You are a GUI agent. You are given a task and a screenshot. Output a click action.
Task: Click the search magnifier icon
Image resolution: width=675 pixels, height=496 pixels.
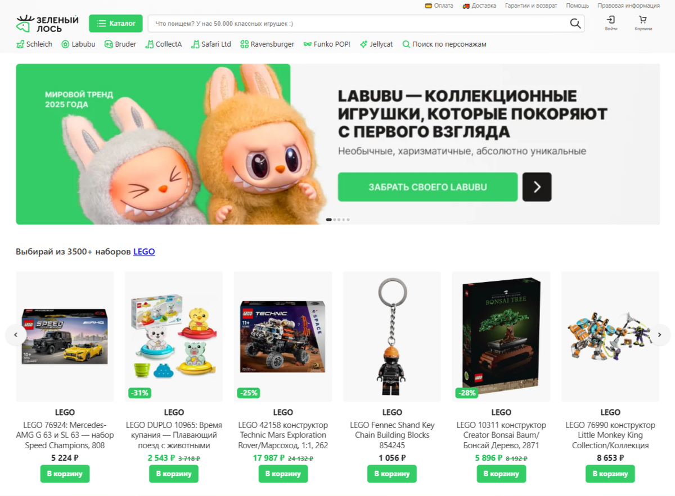coord(575,24)
